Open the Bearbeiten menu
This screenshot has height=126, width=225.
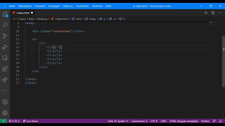pos(25,6)
